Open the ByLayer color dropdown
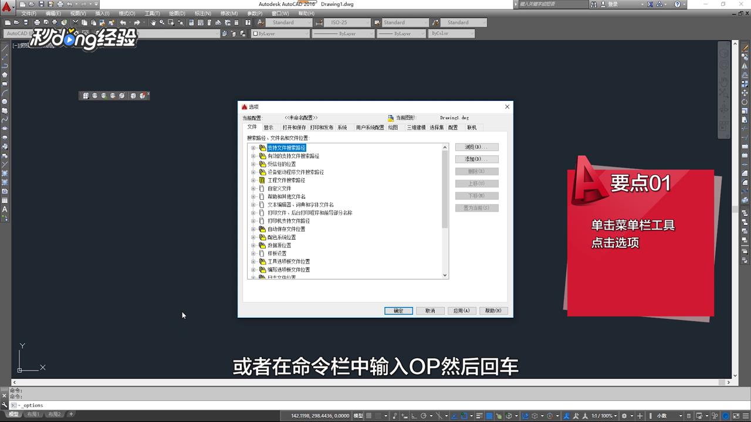The width and height of the screenshot is (751, 422). pyautogui.click(x=280, y=34)
